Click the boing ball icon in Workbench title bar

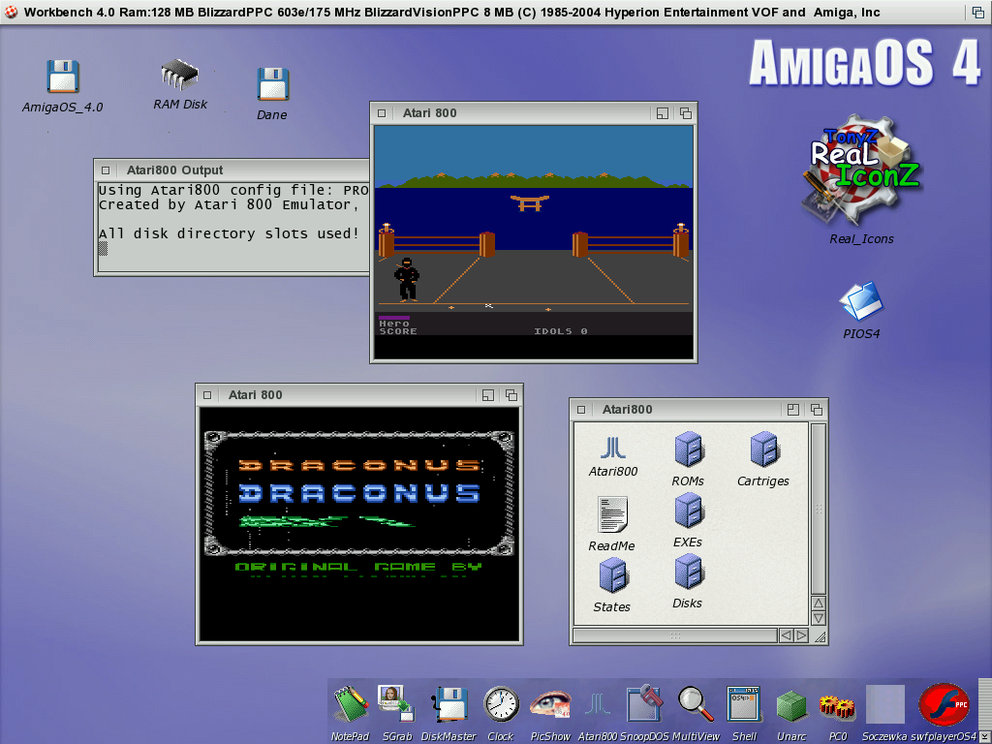[11, 12]
